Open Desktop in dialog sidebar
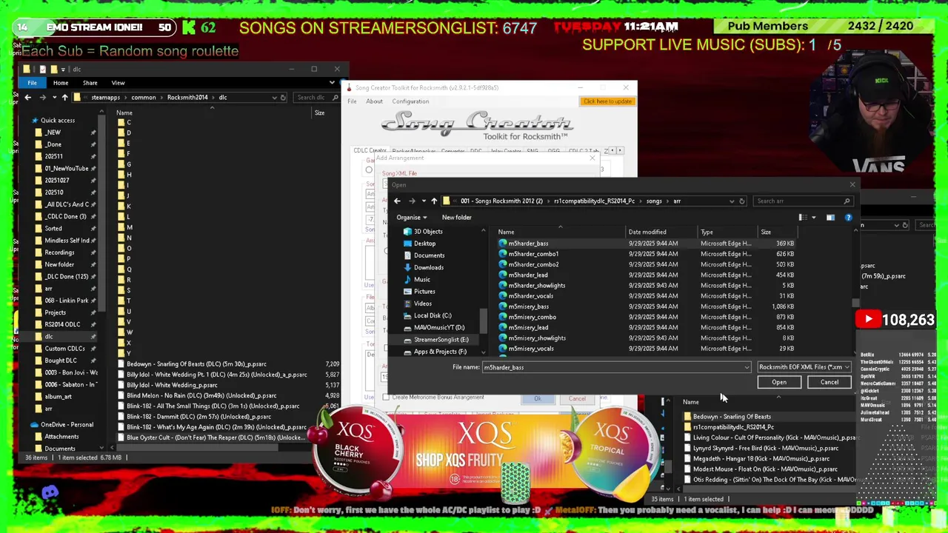This screenshot has width=948, height=533. coord(424,244)
